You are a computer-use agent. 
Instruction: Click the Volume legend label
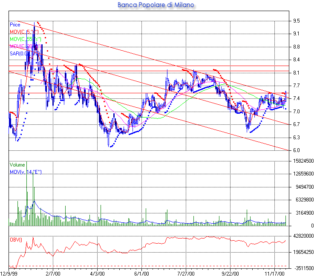tap(17, 165)
